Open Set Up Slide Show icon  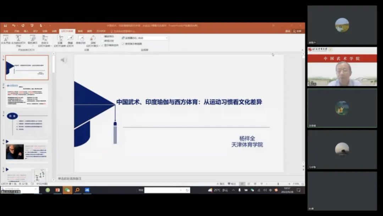click(x=60, y=39)
